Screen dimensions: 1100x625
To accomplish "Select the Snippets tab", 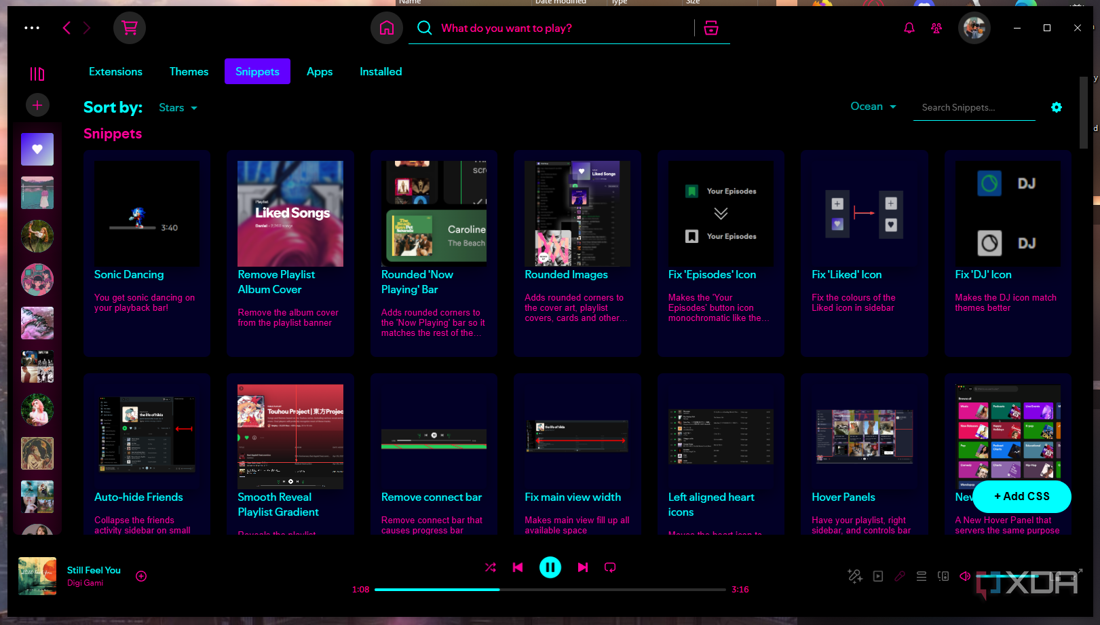I will tap(257, 71).
